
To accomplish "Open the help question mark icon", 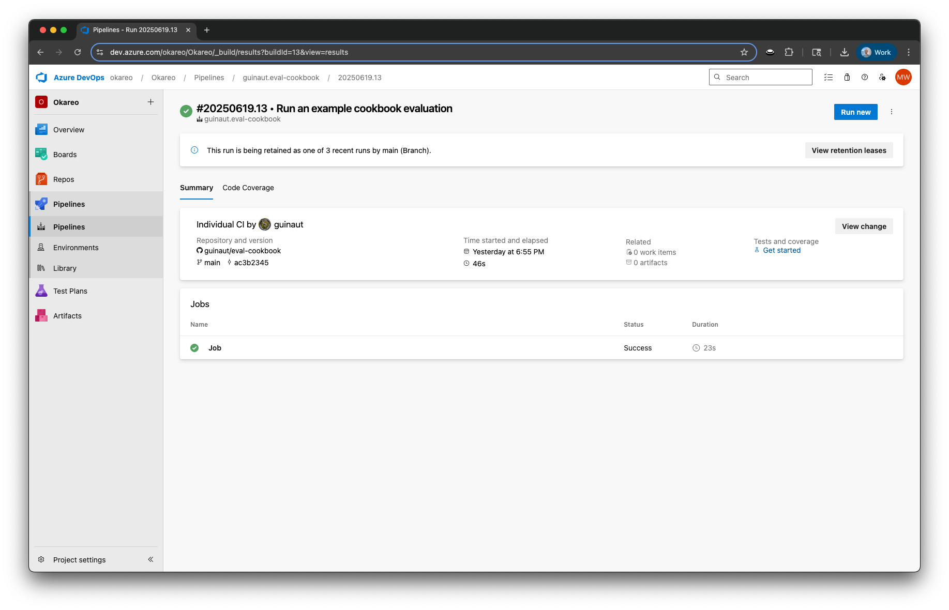I will click(865, 78).
